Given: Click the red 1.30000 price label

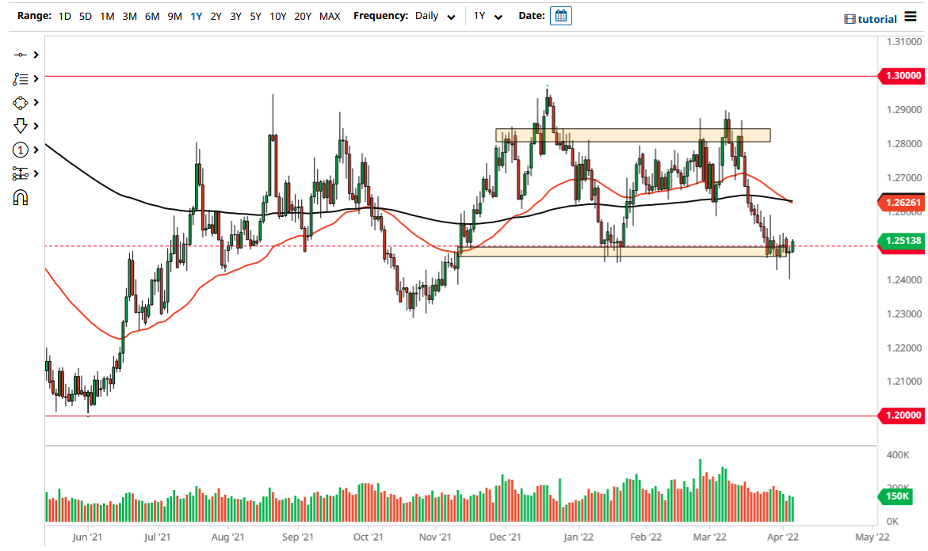Looking at the screenshot, I should tap(902, 76).
